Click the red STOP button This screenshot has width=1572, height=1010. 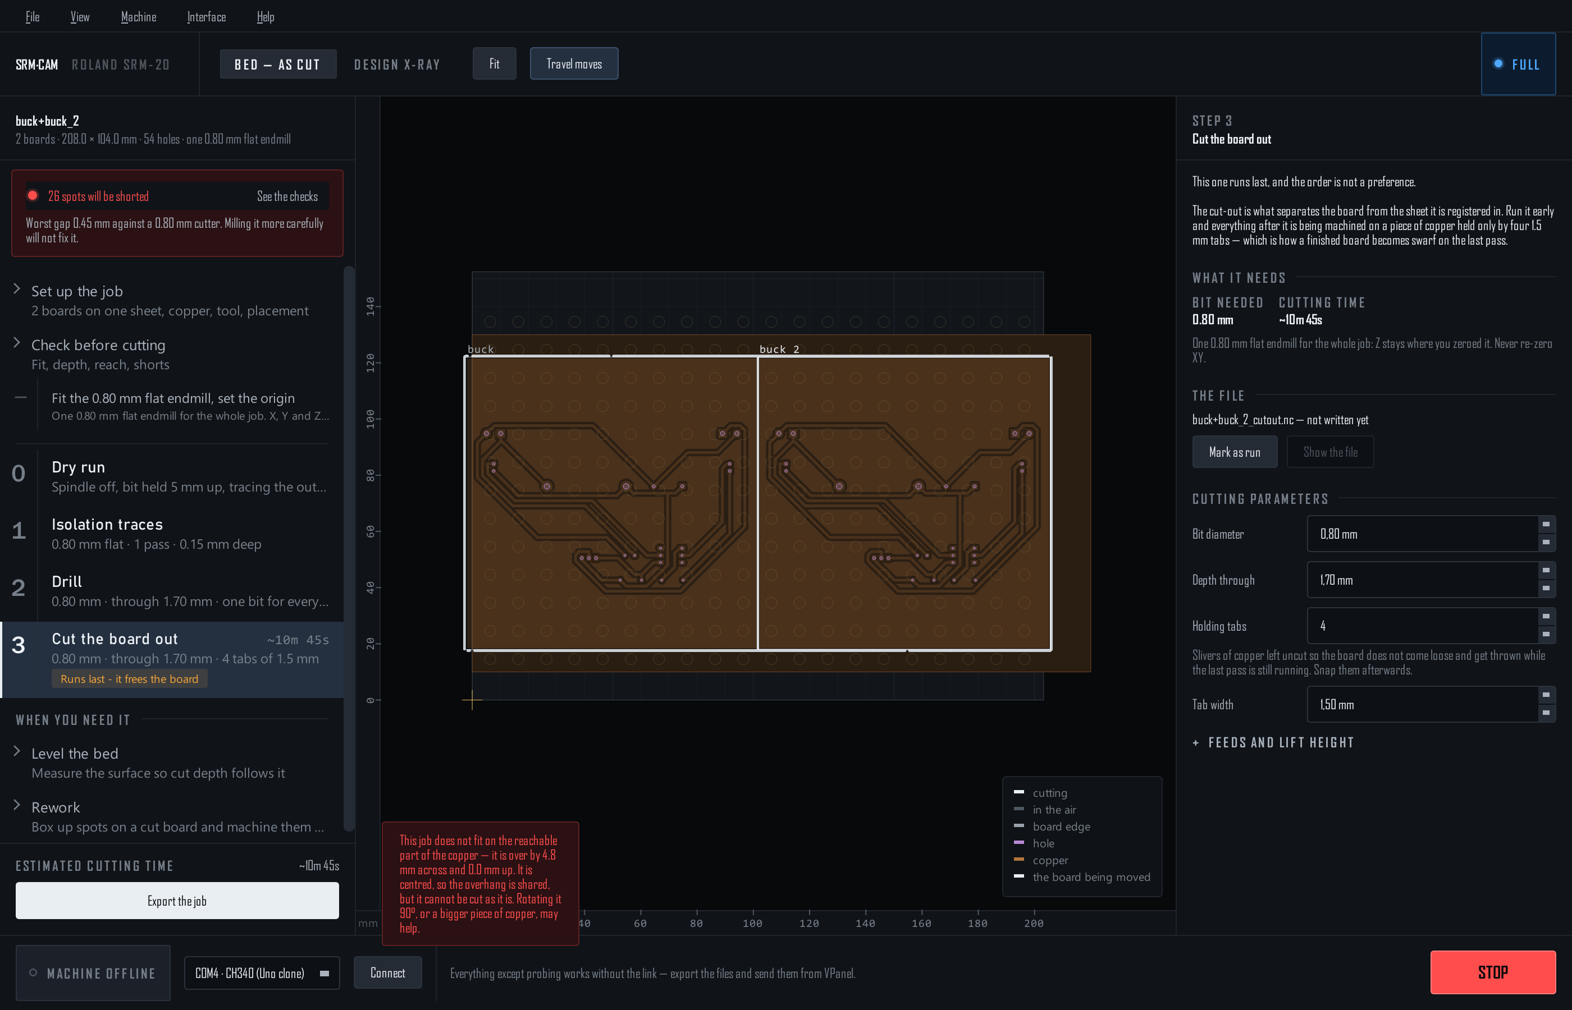pos(1493,972)
